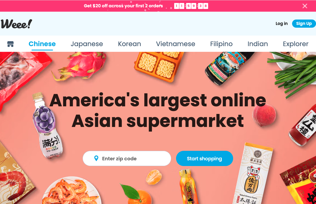Click the $20 off promo banner text
This screenshot has width=316, height=204.
[123, 6]
